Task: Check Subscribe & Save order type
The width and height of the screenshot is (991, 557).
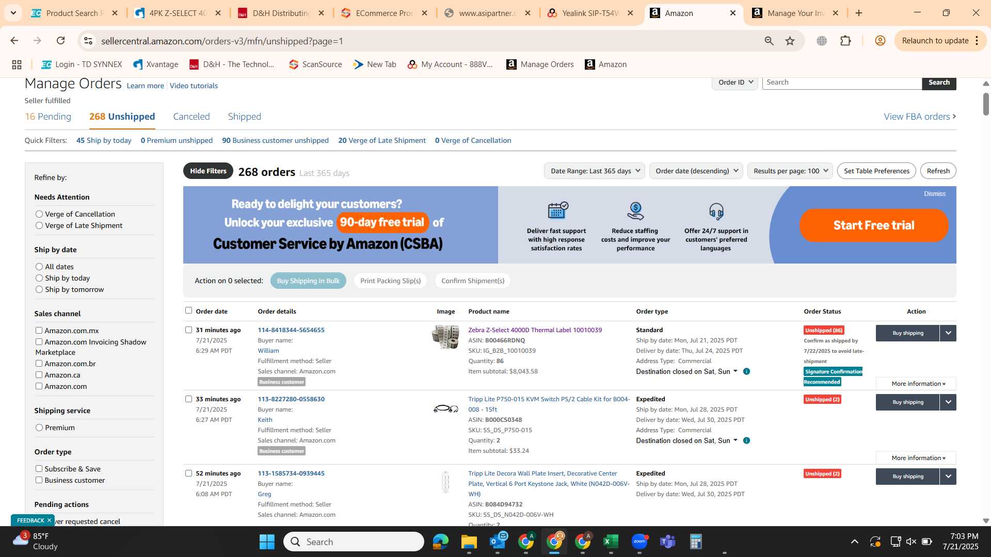Action: (39, 469)
